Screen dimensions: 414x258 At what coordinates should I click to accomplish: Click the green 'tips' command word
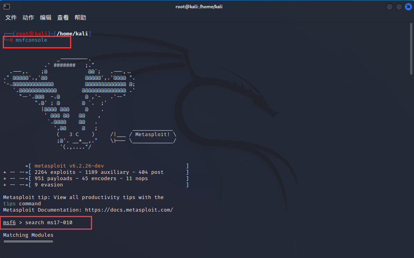pyautogui.click(x=9, y=204)
